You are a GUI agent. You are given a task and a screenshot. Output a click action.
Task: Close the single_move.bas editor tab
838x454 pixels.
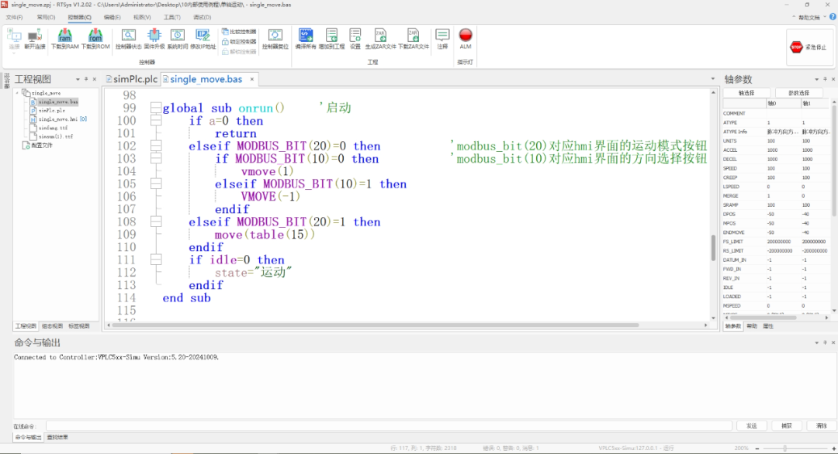(x=251, y=79)
